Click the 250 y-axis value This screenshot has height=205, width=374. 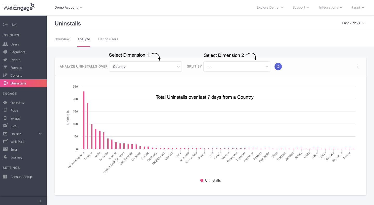(75, 87)
